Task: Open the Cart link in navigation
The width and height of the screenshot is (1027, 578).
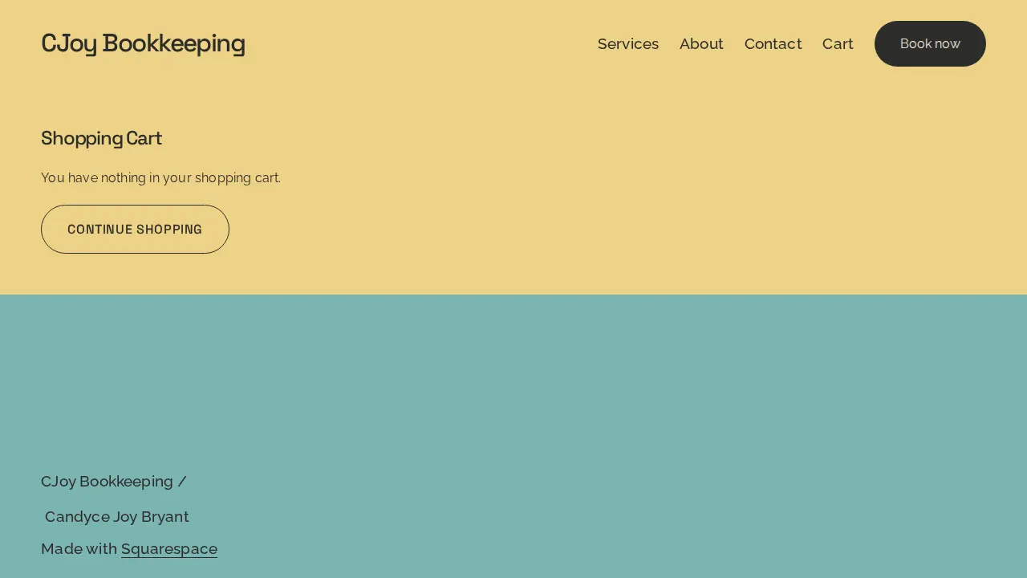Action: (838, 43)
